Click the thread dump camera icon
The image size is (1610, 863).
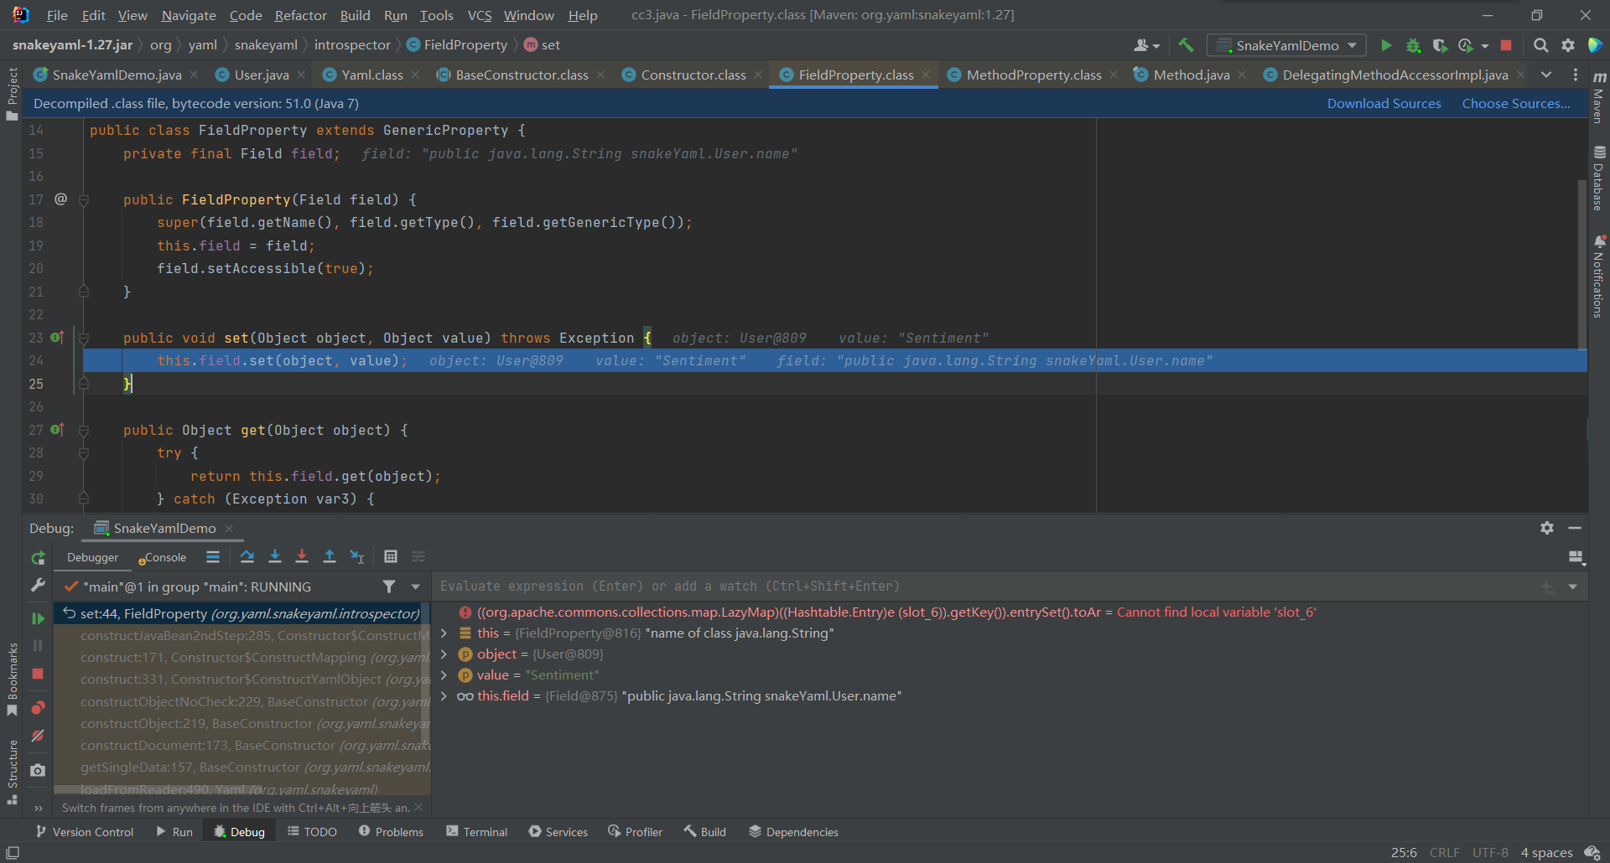pyautogui.click(x=38, y=770)
